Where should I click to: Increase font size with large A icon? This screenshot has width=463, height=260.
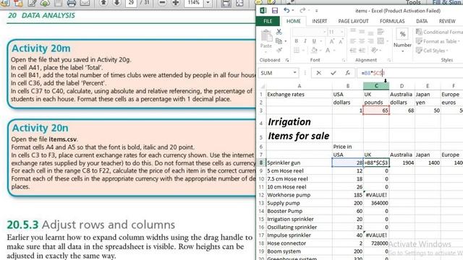click(332, 41)
